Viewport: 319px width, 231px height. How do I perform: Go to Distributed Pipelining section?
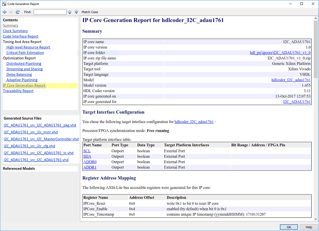coord(24,64)
